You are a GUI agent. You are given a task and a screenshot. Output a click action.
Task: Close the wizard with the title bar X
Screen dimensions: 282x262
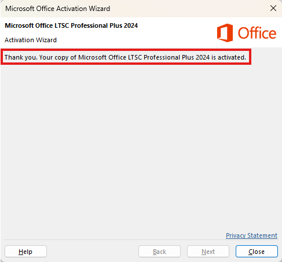(x=273, y=8)
